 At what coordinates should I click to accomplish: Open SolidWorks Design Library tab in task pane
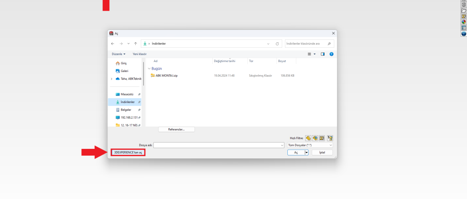464,4
